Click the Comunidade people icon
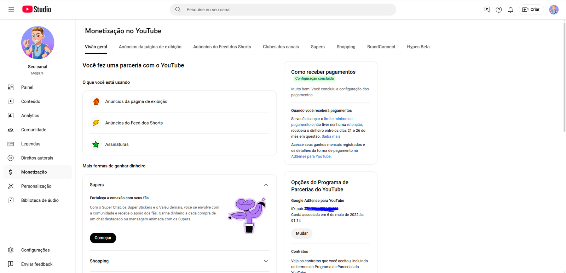Image resolution: width=566 pixels, height=273 pixels. tap(11, 130)
